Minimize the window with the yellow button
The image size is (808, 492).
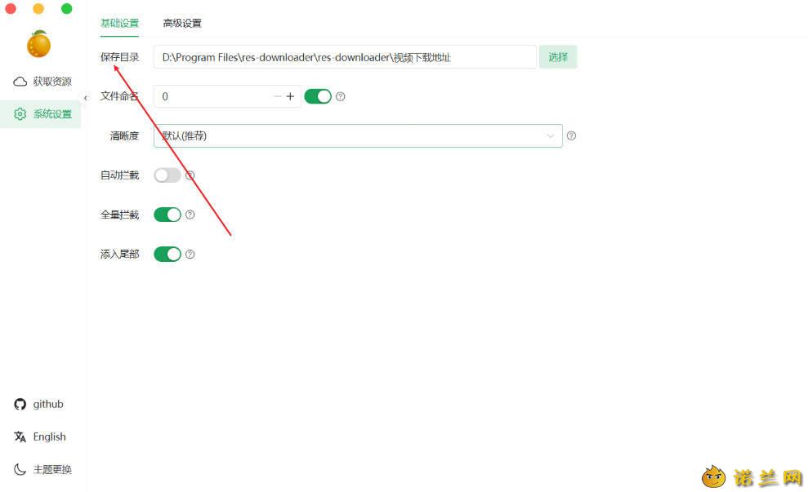click(x=38, y=8)
